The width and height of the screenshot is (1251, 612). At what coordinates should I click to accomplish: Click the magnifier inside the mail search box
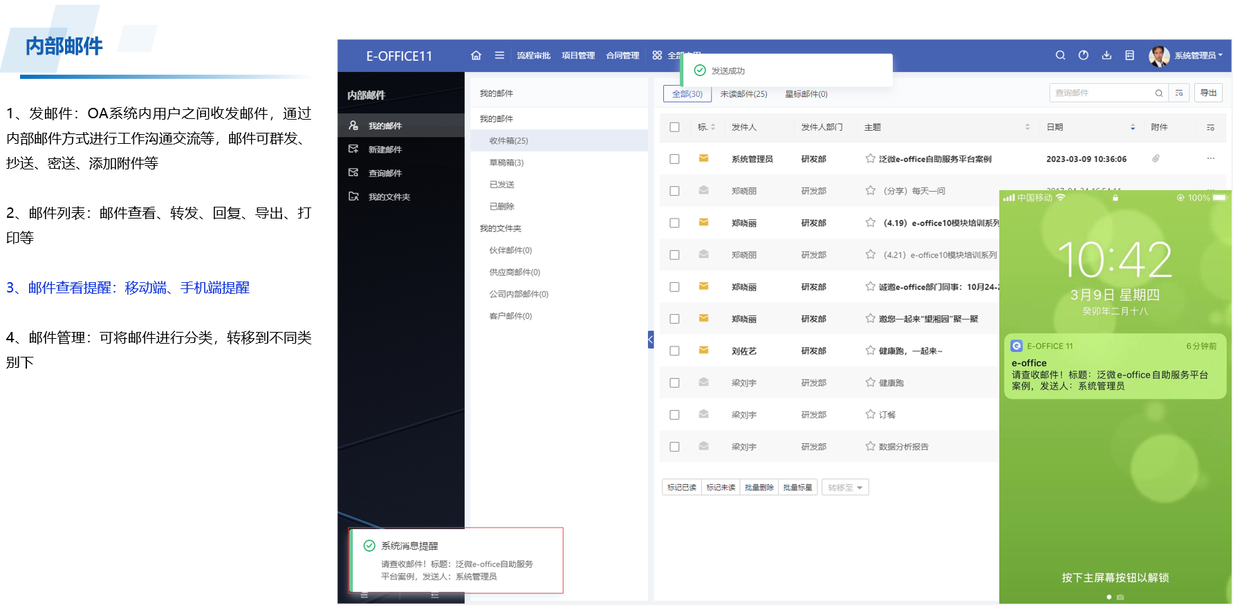click(x=1158, y=93)
